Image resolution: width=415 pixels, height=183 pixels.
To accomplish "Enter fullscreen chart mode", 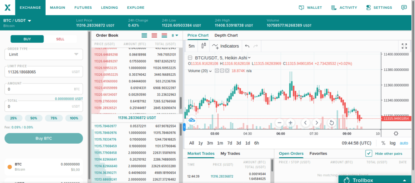I will pyautogui.click(x=405, y=46).
